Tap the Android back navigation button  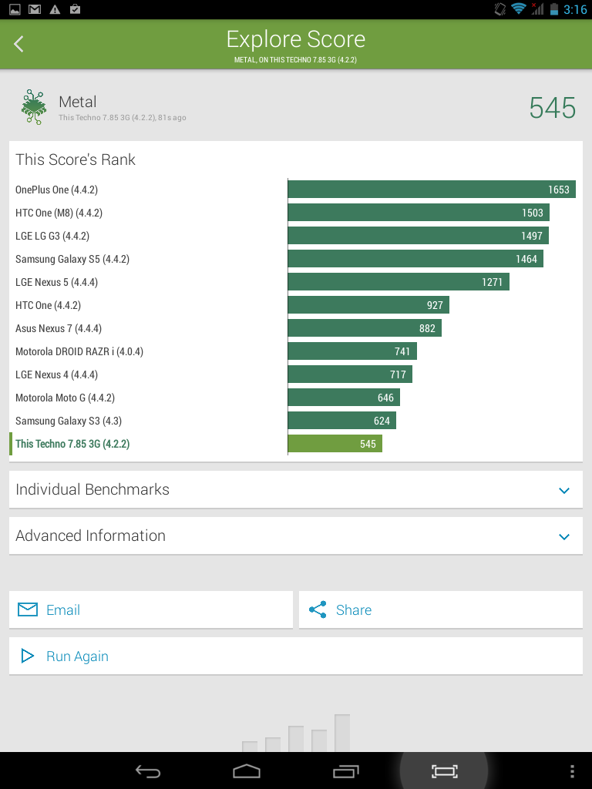[x=148, y=771]
